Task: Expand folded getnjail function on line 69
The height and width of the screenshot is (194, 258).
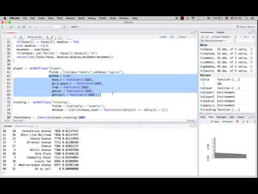Action: [91, 95]
